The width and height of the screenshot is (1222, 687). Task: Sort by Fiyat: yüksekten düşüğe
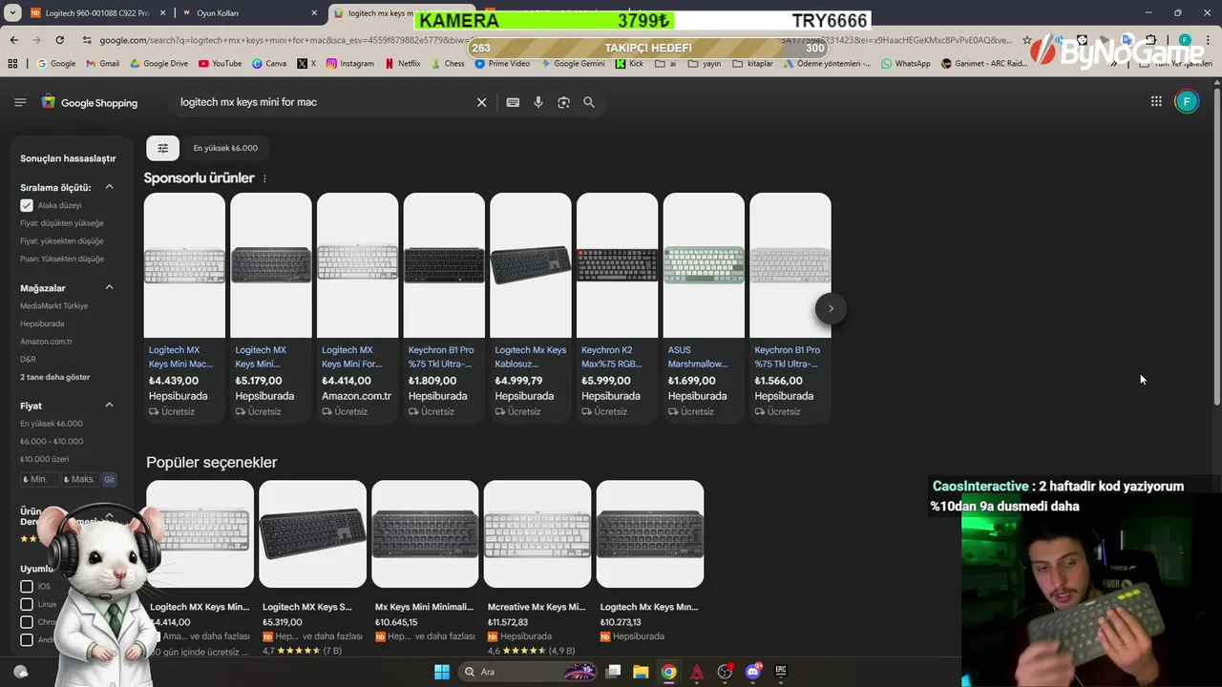(62, 241)
